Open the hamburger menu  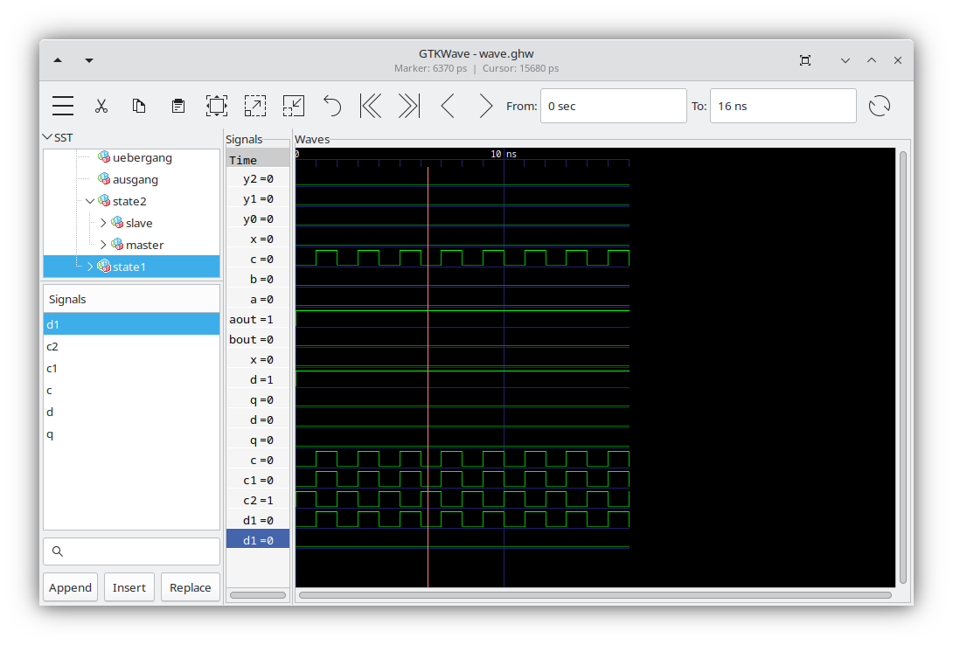click(62, 105)
